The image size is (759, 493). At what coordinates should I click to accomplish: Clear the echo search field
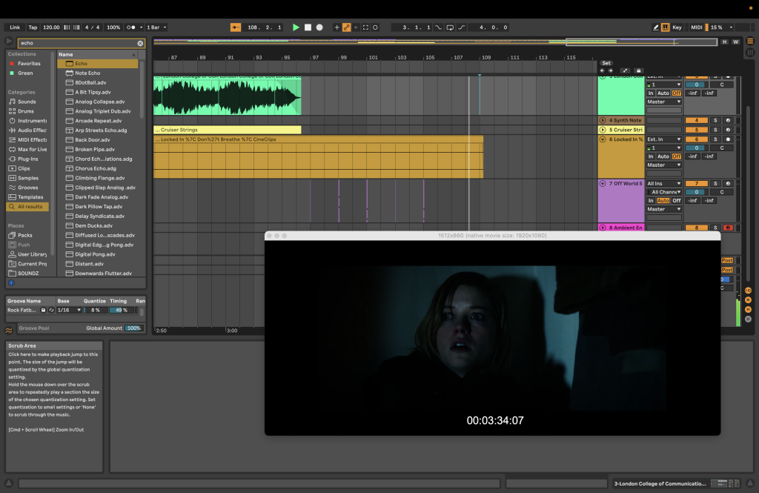click(x=140, y=43)
